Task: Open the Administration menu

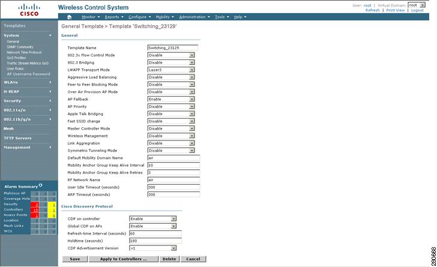Action: point(194,17)
